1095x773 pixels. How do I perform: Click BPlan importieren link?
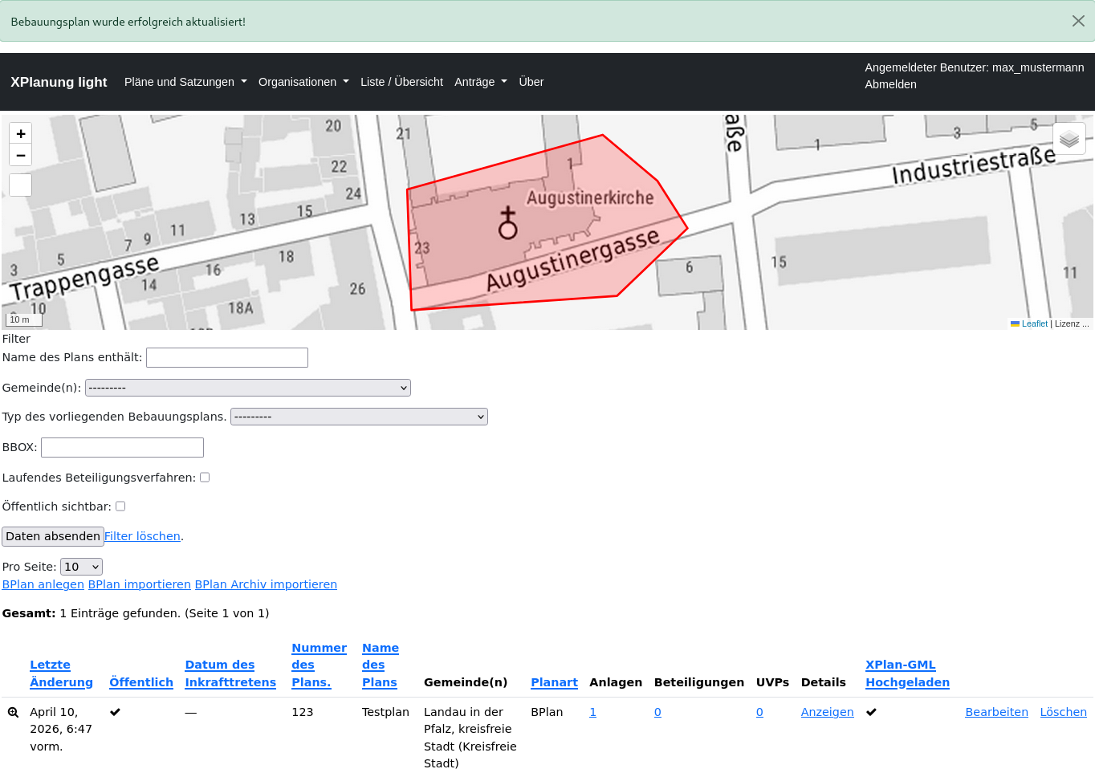139,584
